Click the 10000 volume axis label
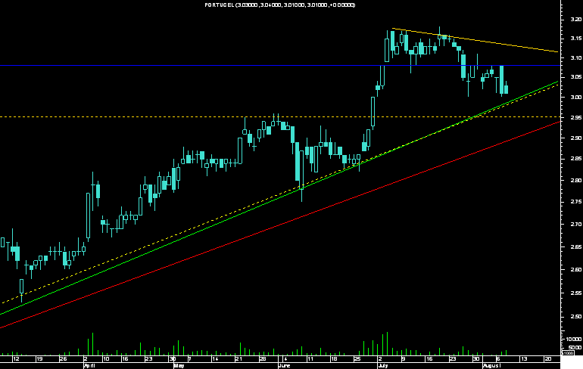 click(574, 339)
